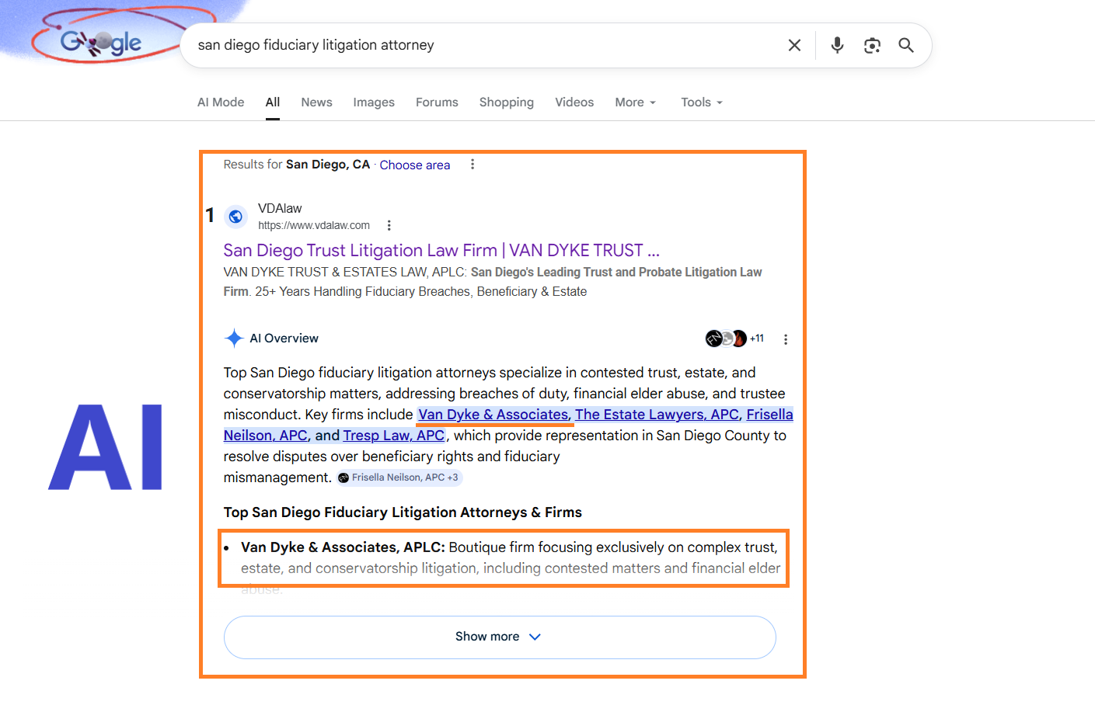Click Top San Diego Fiduciary Litigation Attorneys heading

403,512
